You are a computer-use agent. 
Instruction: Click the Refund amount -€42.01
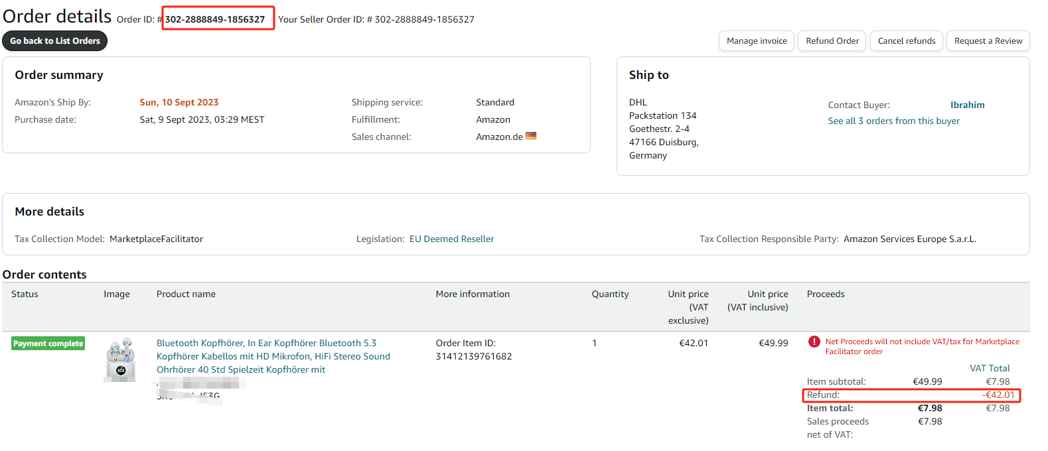[998, 395]
